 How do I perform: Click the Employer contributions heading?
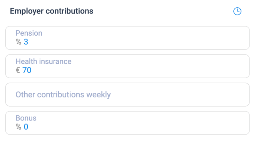[52, 11]
